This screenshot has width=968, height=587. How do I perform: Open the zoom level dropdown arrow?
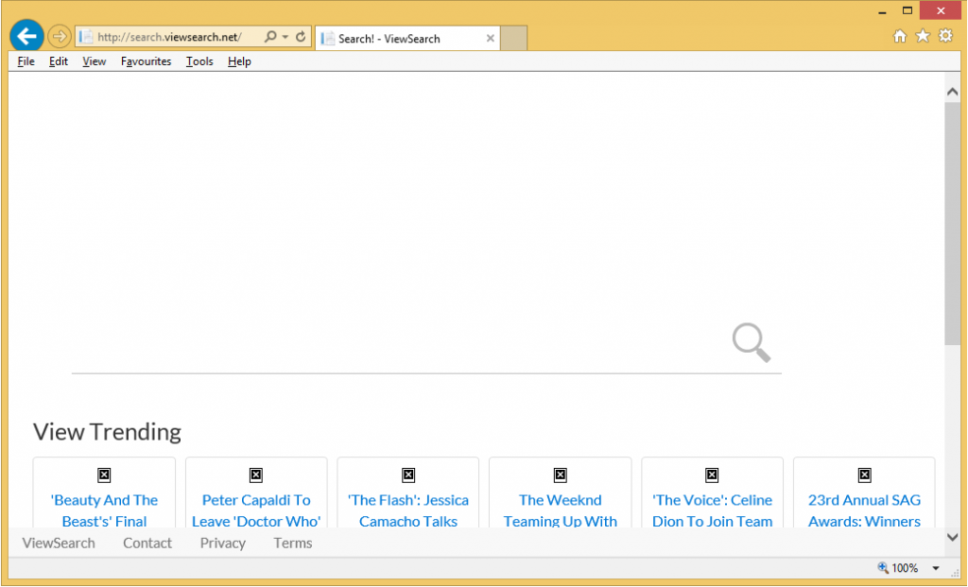[x=936, y=568]
